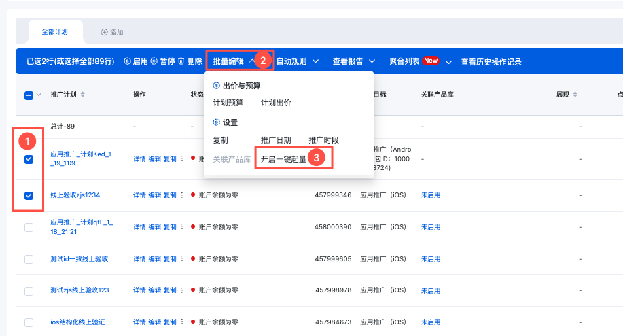Sort by 推广计划 column sort arrows
The width and height of the screenshot is (623, 336).
(83, 95)
